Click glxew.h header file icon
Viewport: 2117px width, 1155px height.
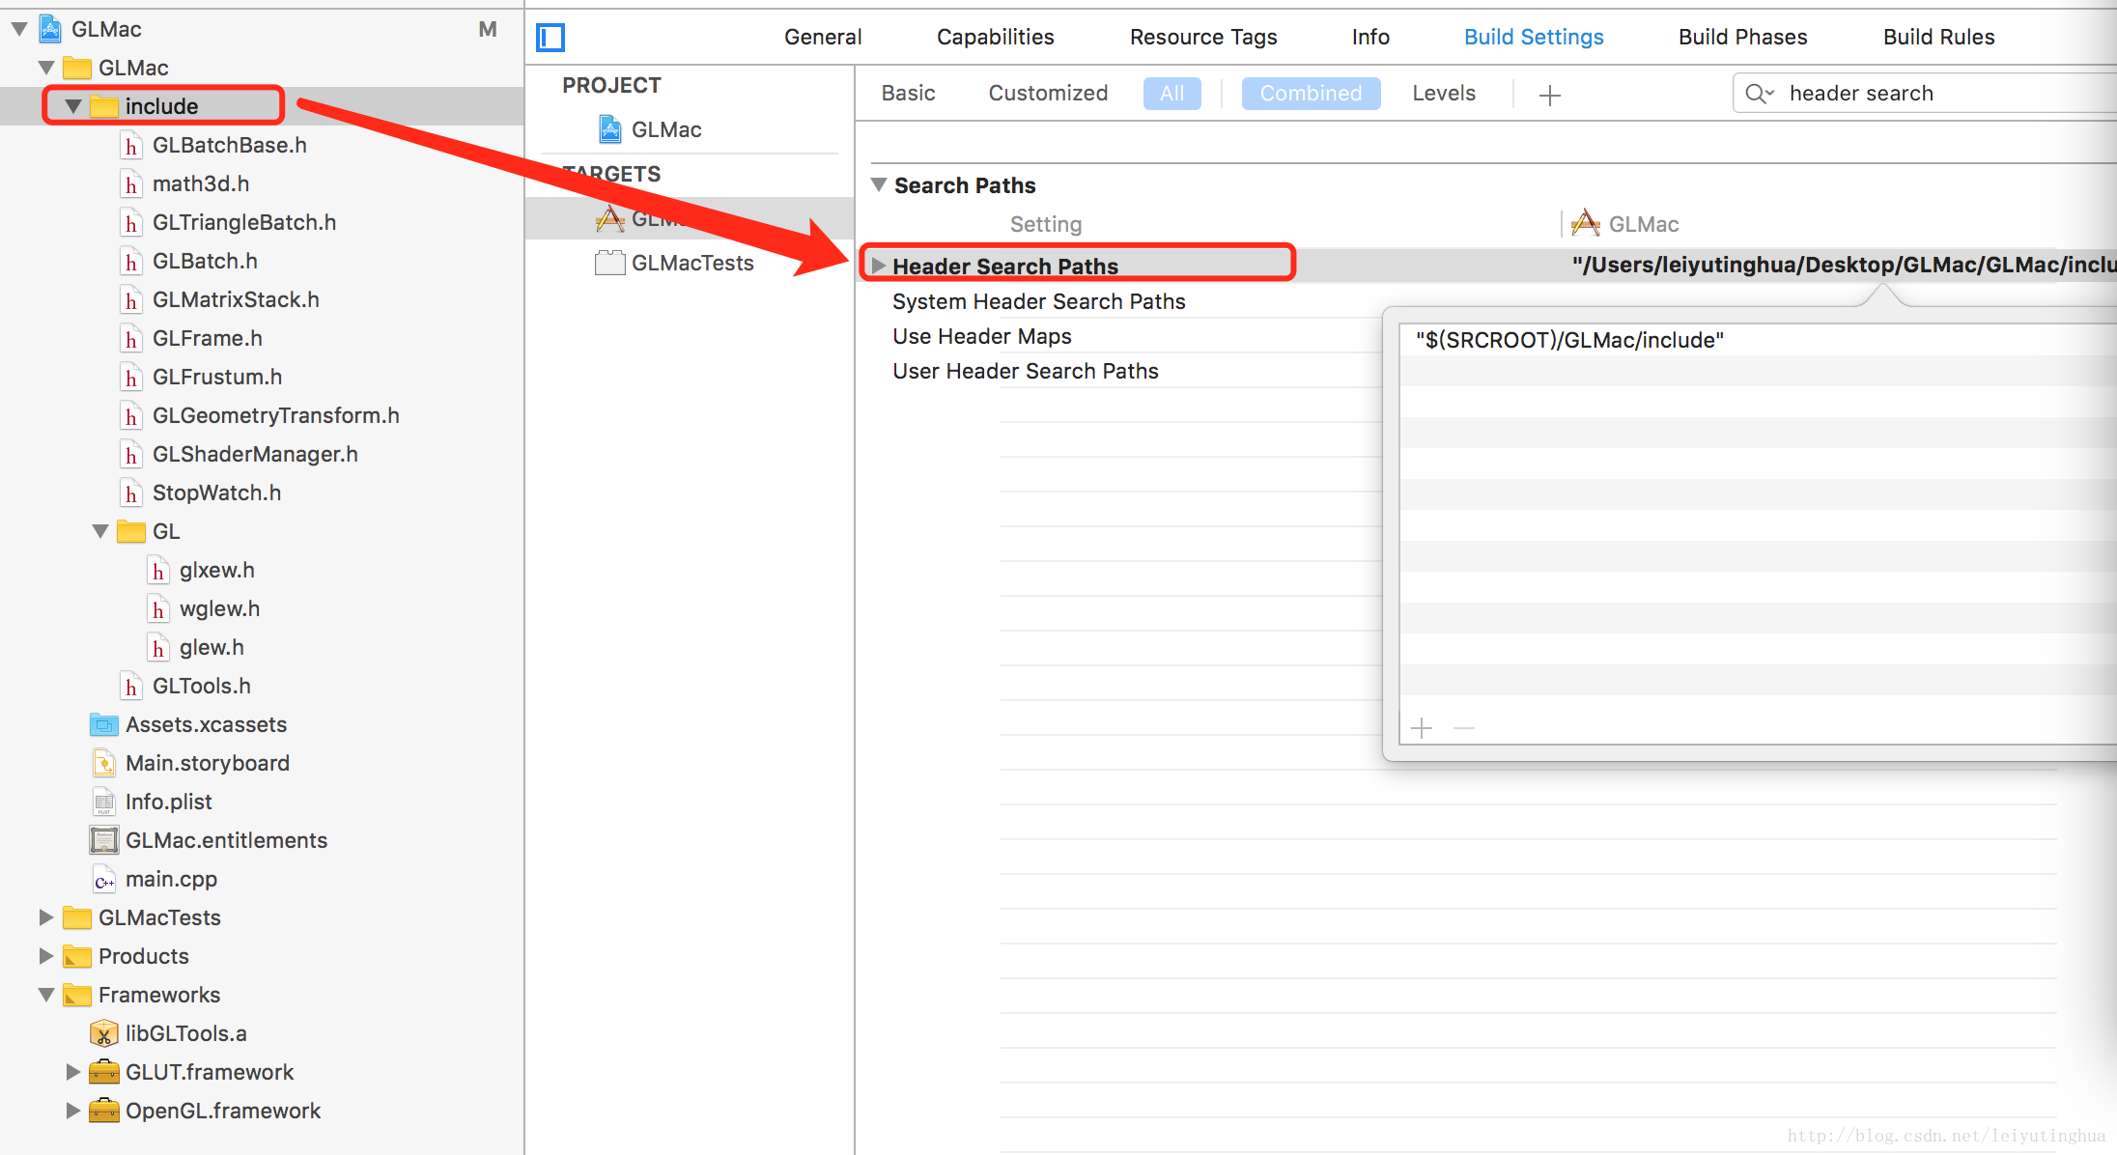[x=158, y=571]
